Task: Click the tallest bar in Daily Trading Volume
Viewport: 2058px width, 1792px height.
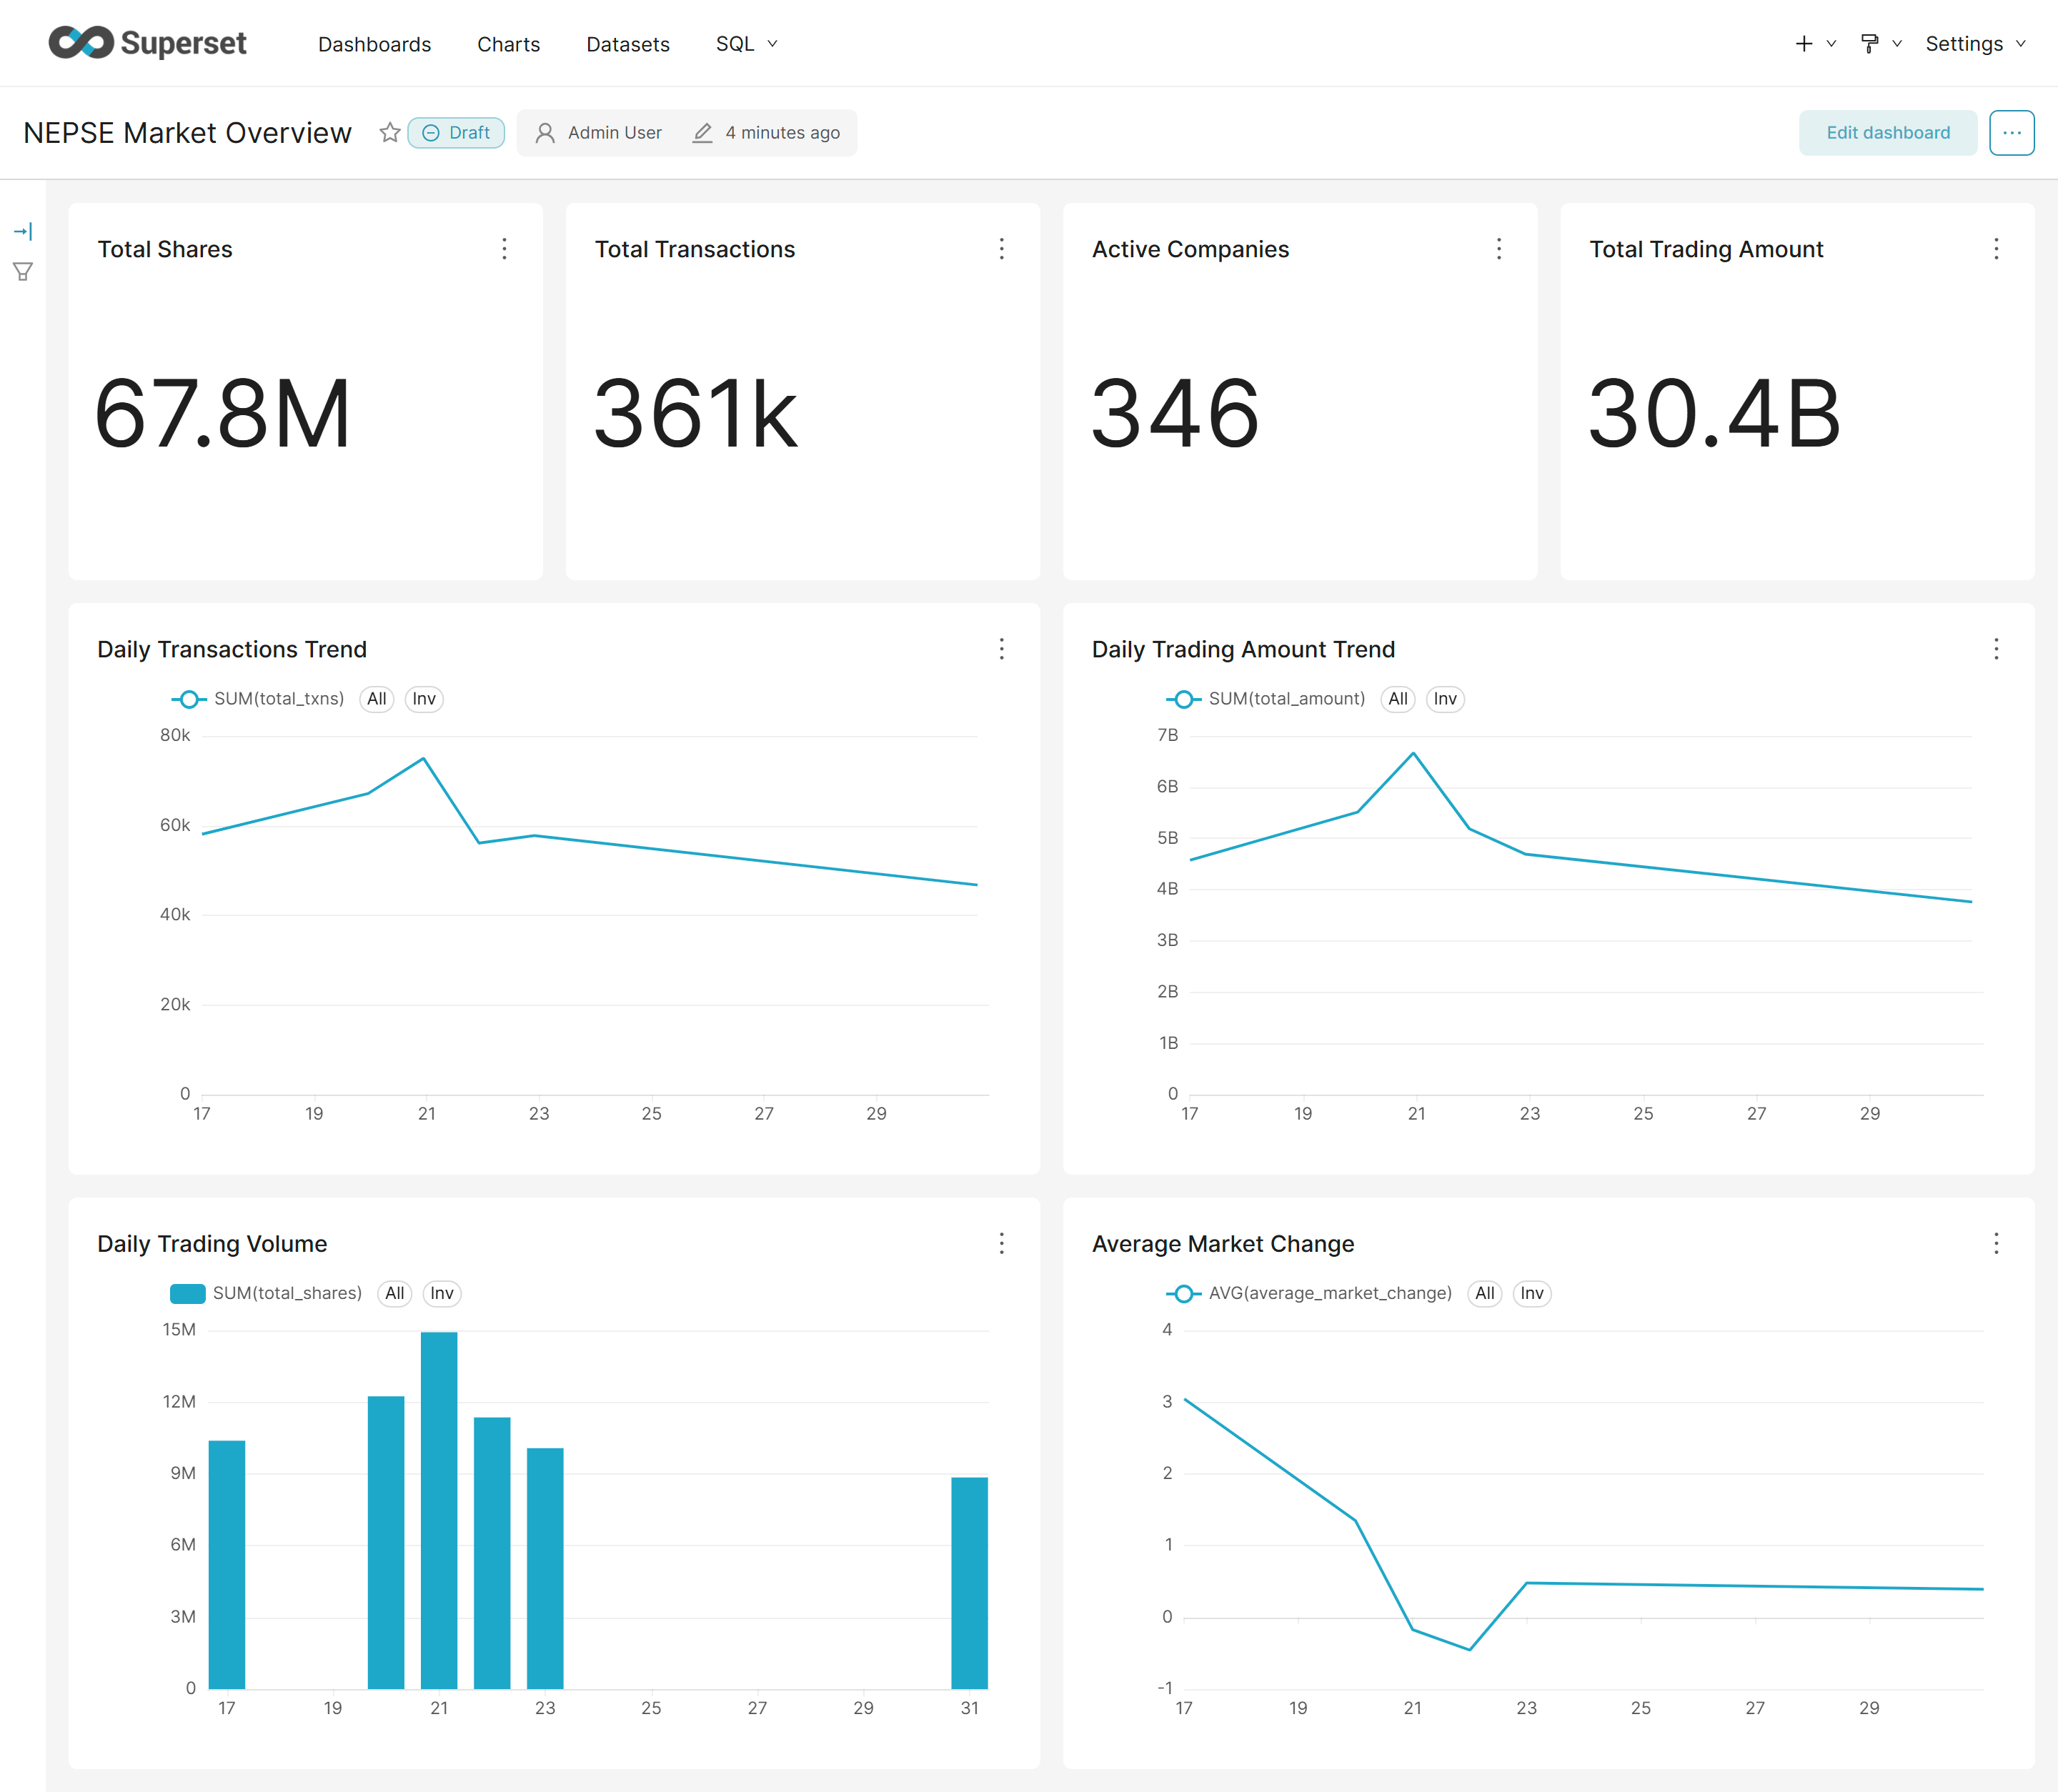Action: (439, 1510)
